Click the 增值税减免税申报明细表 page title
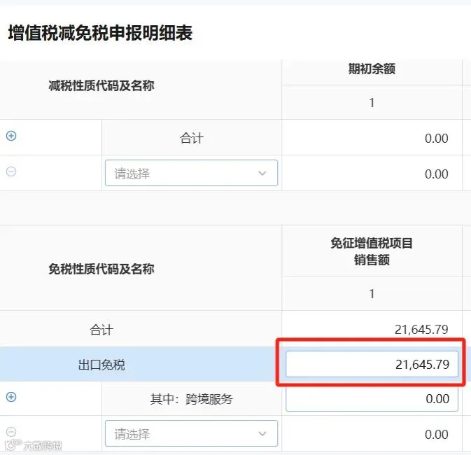Viewport: 471px width, 455px height. tap(100, 33)
